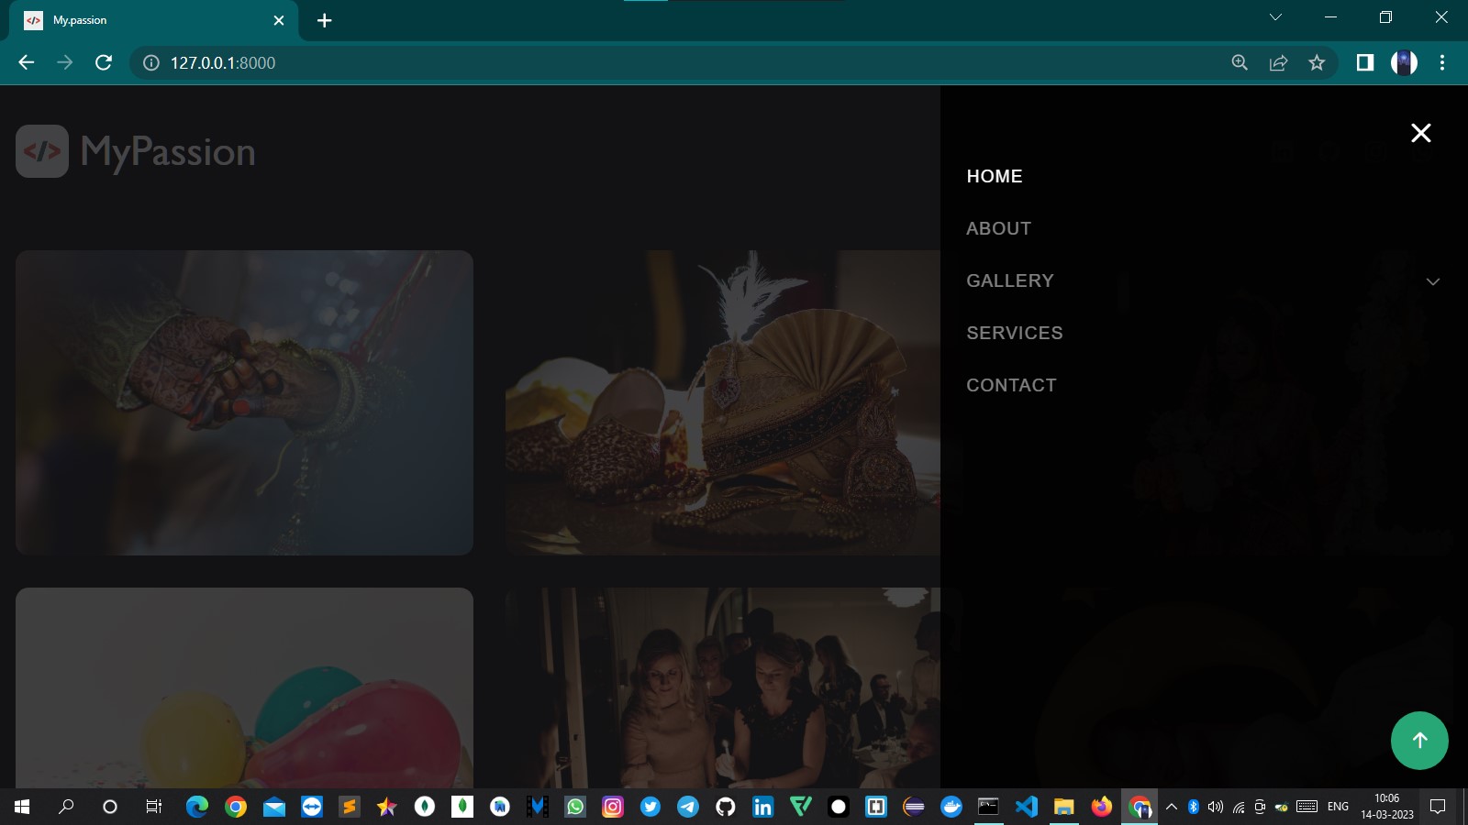Screen dimensions: 1468x825
Task: Open Bluetooth settings from the system tray
Action: pos(1194,808)
